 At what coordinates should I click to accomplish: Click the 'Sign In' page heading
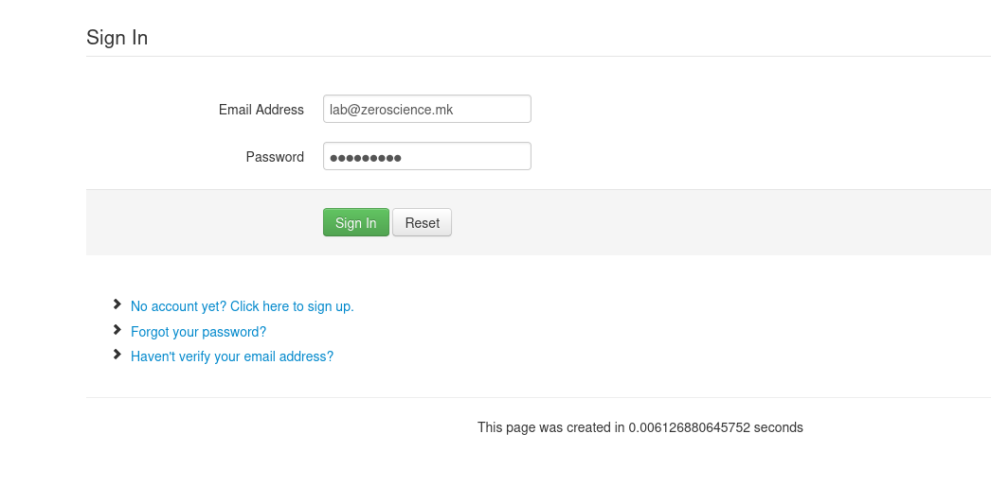coord(117,38)
